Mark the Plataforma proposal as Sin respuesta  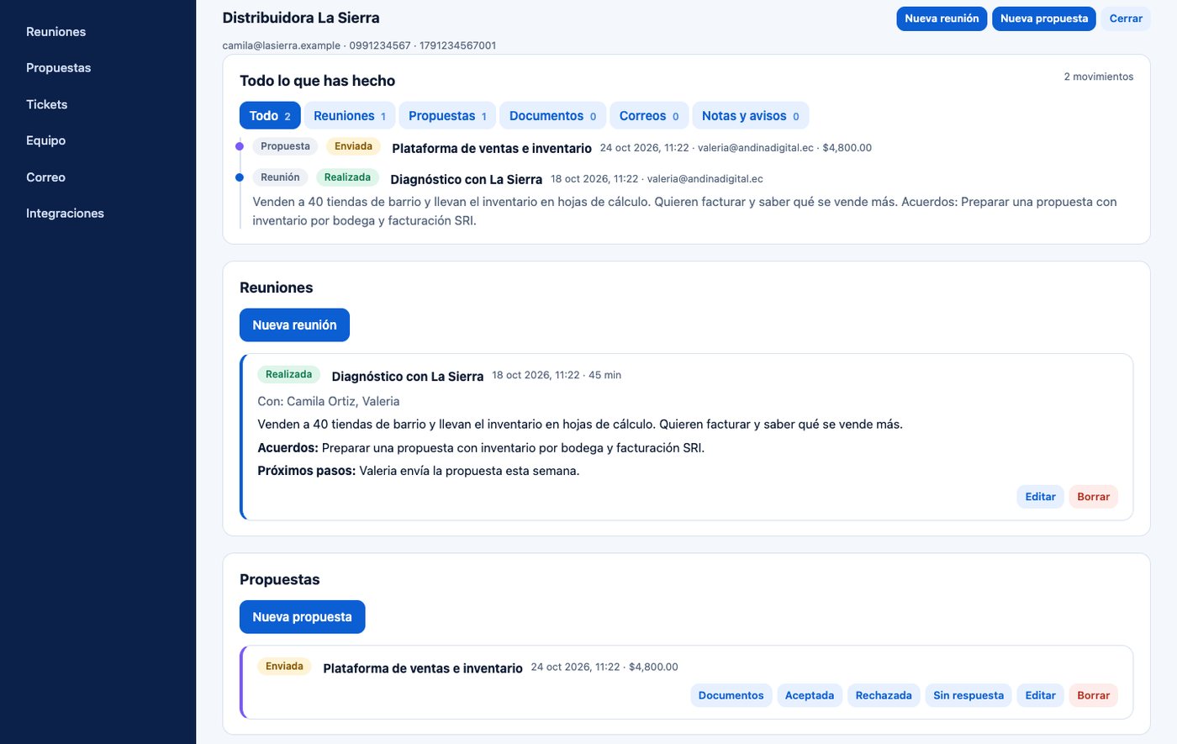969,695
